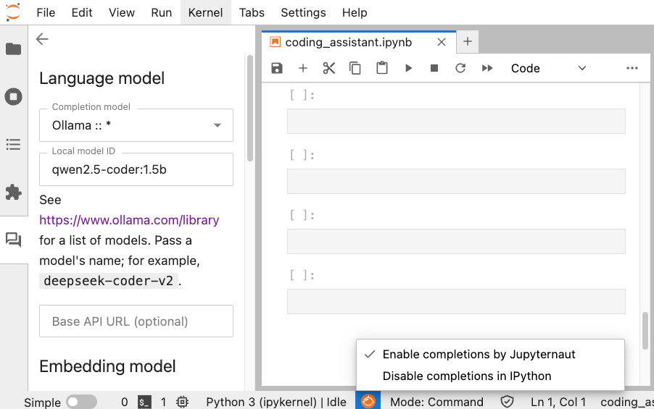Image resolution: width=654 pixels, height=409 pixels.
Task: Click the save notebook icon
Action: tap(276, 68)
